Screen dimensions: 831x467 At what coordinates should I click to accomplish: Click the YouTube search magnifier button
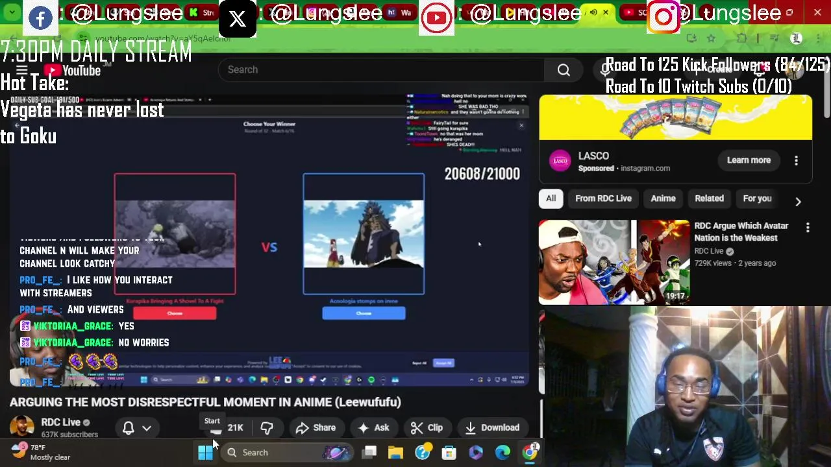[564, 70]
